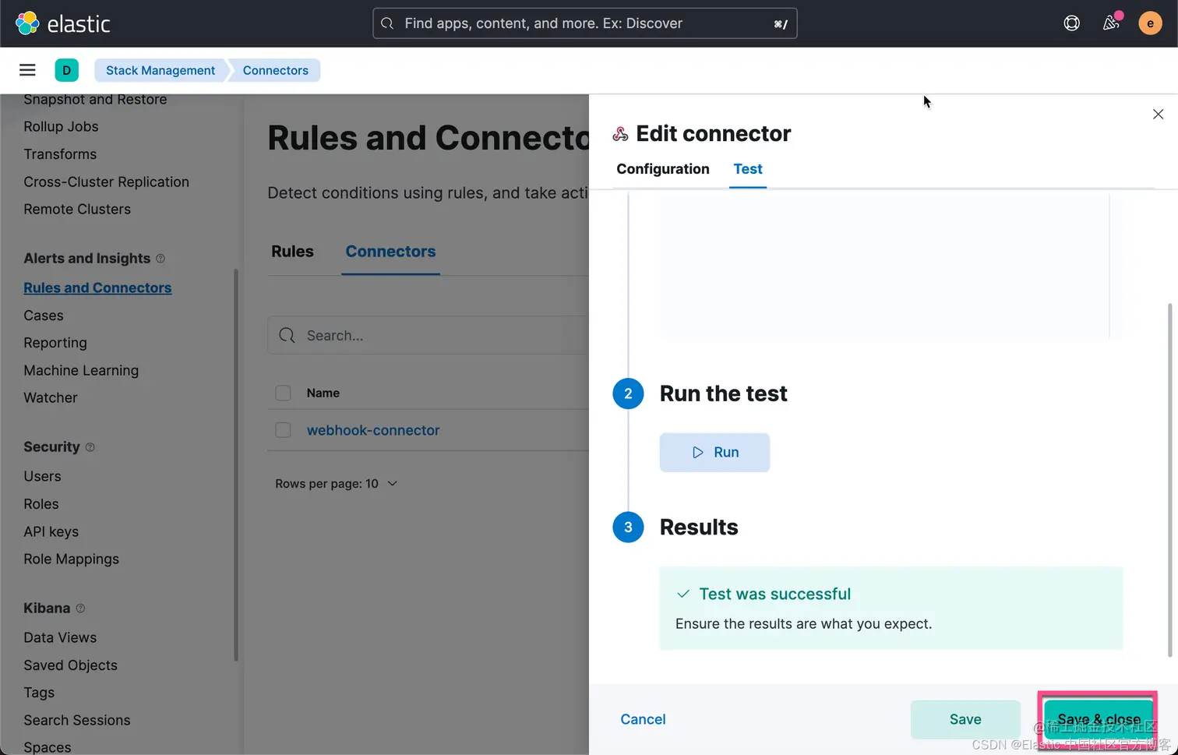This screenshot has height=755, width=1178.
Task: Open Roles under Security
Action: (41, 504)
